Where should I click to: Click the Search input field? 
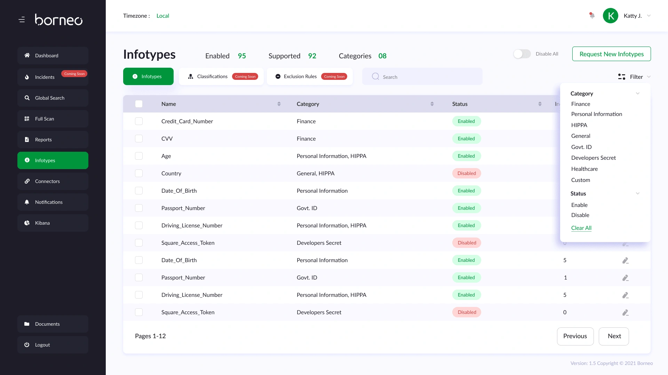click(422, 77)
